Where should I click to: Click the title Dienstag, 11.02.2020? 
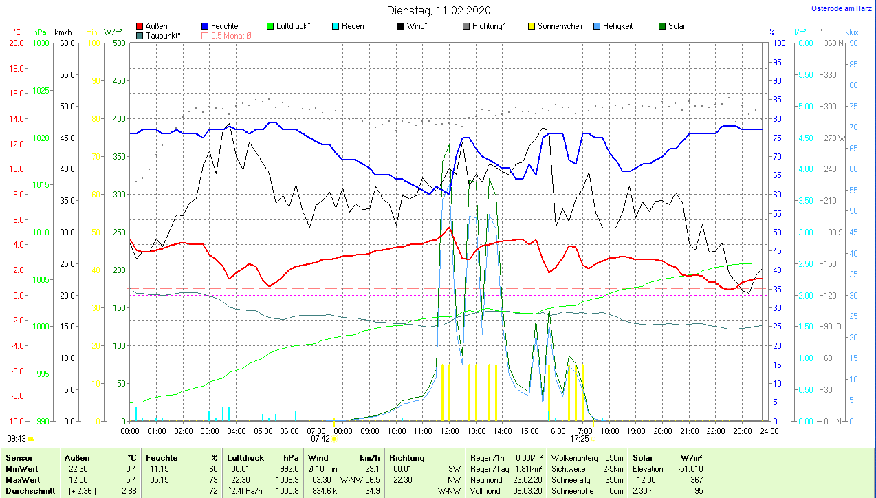click(x=437, y=10)
